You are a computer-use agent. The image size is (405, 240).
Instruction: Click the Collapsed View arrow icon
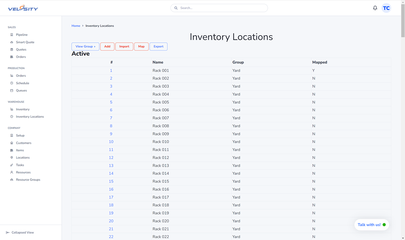(8, 232)
